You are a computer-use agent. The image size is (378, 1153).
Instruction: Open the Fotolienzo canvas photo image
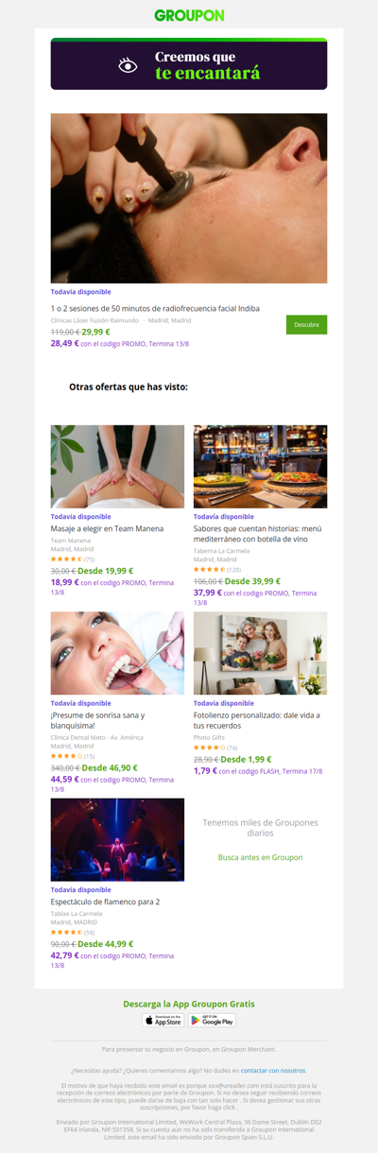[261, 653]
